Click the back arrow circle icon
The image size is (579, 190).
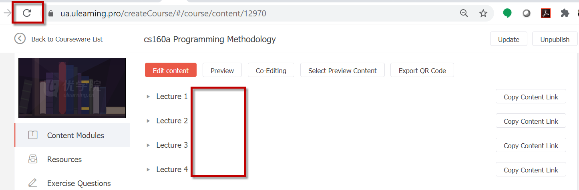[x=20, y=39]
